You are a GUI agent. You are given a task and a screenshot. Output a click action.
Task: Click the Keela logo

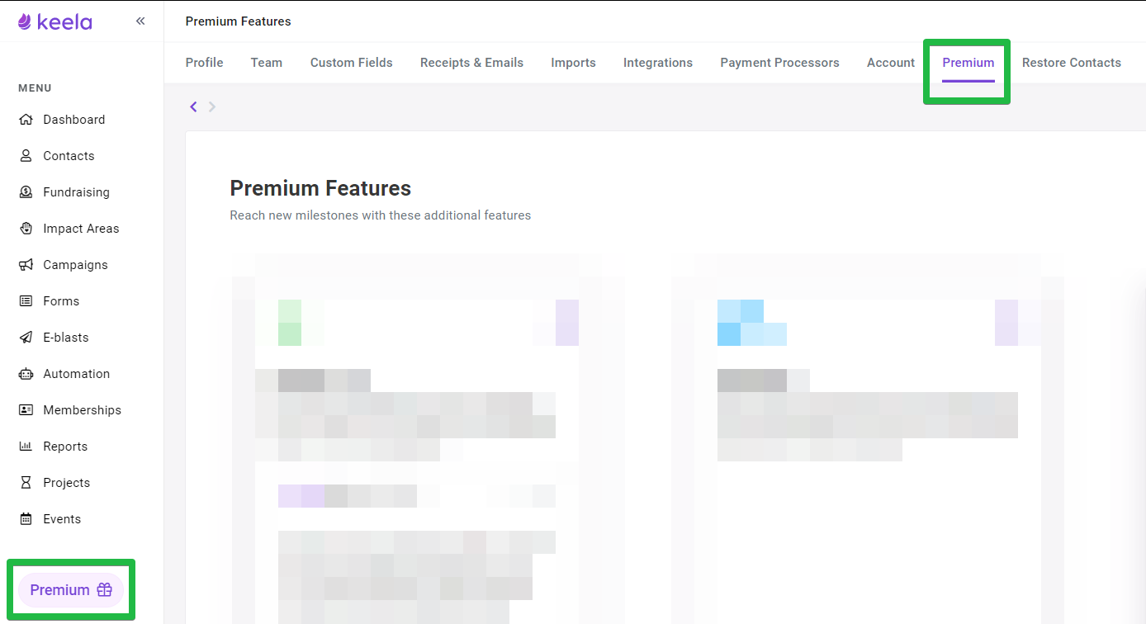54,21
